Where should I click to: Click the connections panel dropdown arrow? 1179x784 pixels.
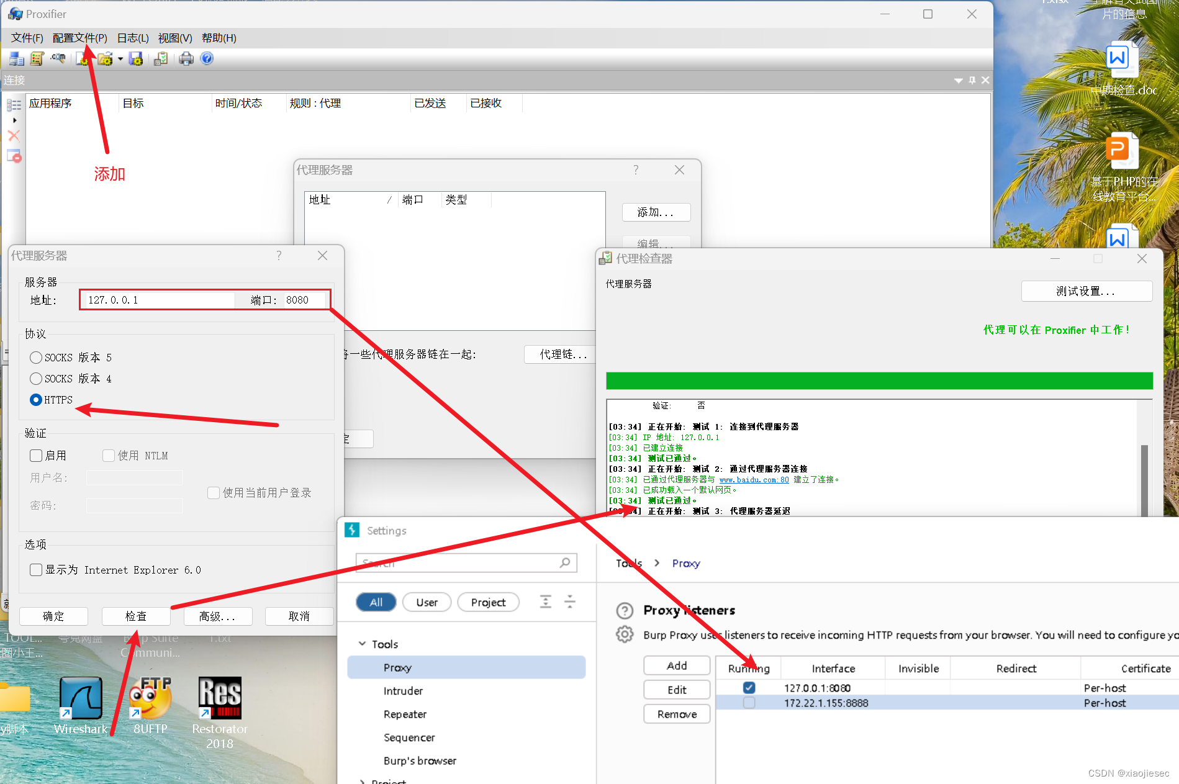[x=959, y=81]
